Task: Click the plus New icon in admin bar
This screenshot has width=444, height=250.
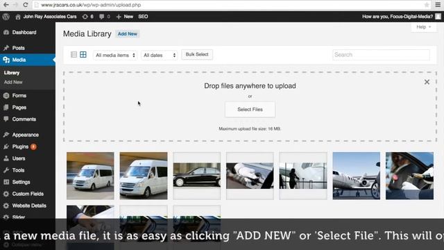Action: [x=119, y=17]
